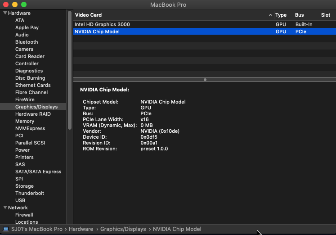
Task: Click the Vendor value NVIDIA (0x10de)
Action: click(160, 131)
